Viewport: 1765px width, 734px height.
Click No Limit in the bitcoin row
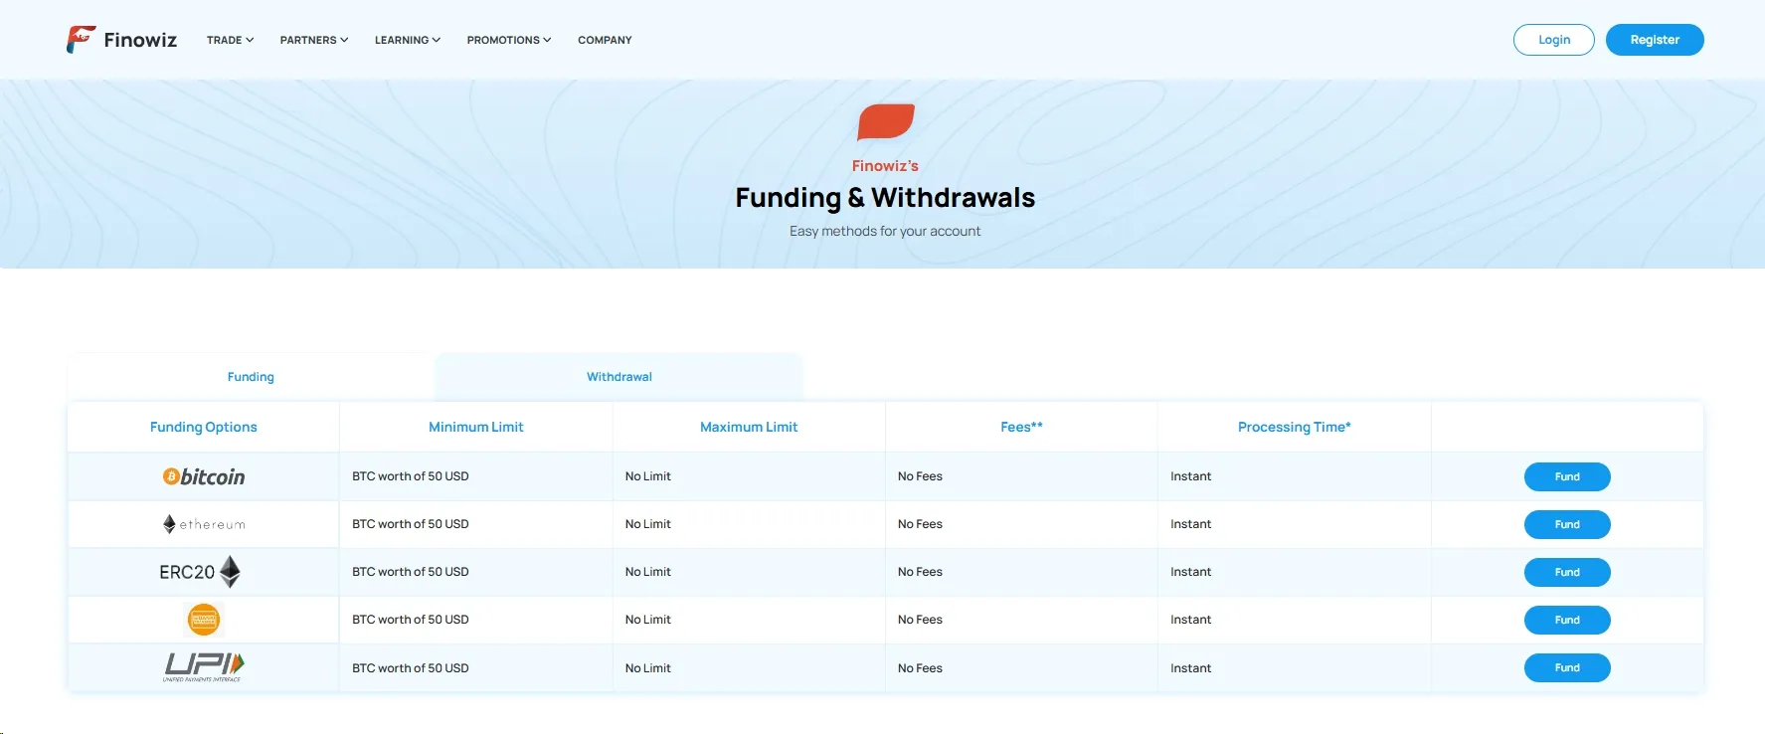click(x=648, y=476)
